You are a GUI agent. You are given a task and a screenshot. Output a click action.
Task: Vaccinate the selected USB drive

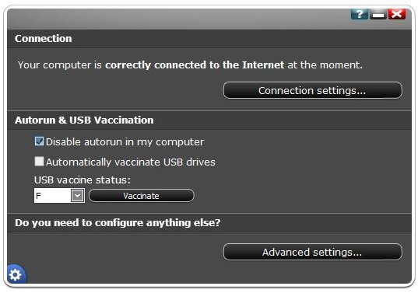coord(142,196)
